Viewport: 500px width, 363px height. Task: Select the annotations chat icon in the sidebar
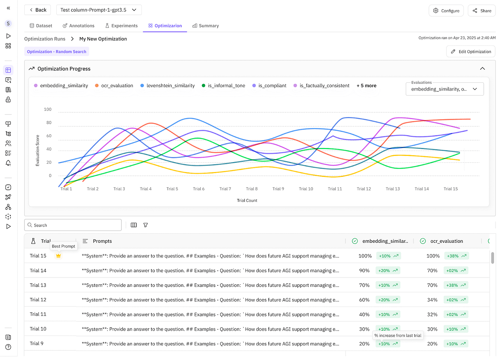[8, 80]
